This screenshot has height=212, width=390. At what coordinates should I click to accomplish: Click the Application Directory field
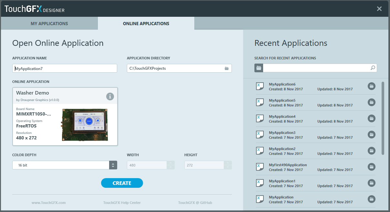tap(179, 68)
